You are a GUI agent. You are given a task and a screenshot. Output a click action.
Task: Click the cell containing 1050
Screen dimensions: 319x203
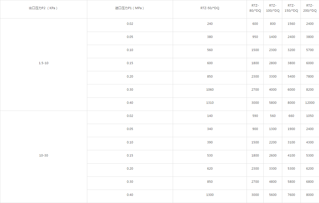pyautogui.click(x=310, y=116)
